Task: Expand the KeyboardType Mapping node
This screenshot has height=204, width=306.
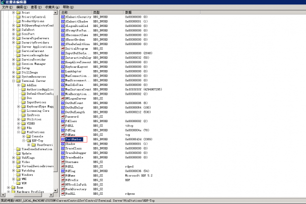Action: point(18,106)
